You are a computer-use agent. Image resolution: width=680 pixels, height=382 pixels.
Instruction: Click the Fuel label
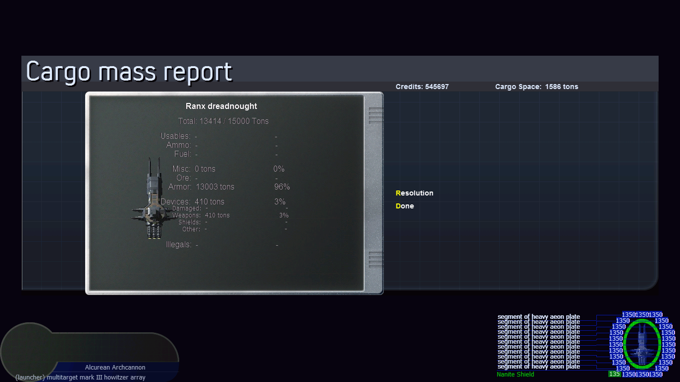point(183,154)
